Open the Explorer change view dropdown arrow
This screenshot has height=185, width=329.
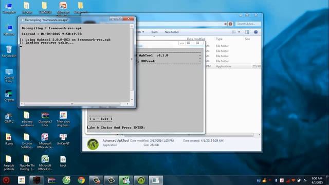tap(239, 32)
